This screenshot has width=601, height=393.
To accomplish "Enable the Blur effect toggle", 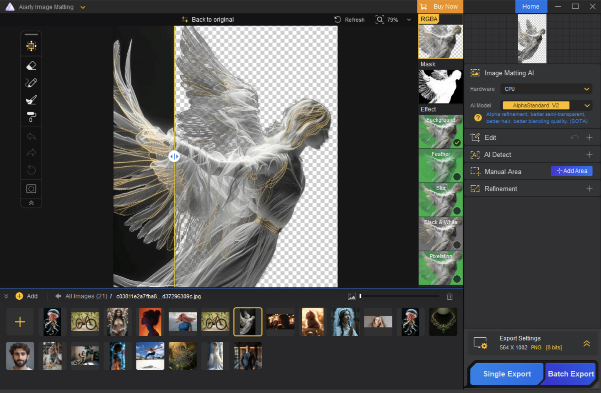I will (457, 211).
